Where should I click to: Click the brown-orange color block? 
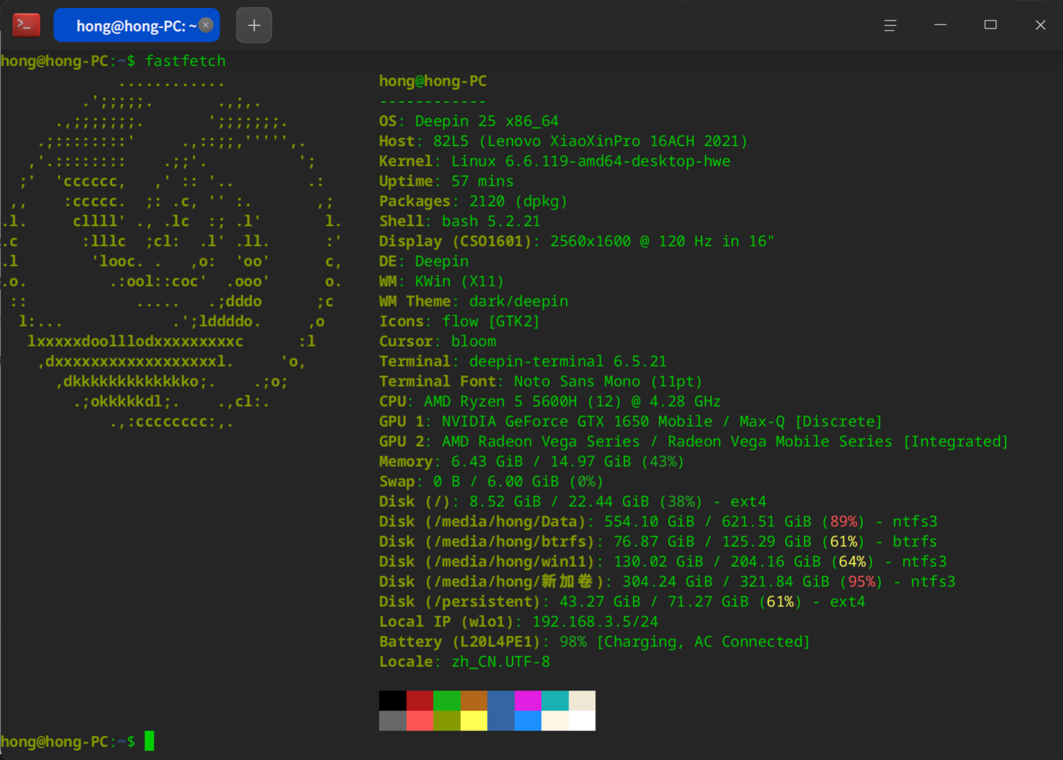(x=474, y=701)
